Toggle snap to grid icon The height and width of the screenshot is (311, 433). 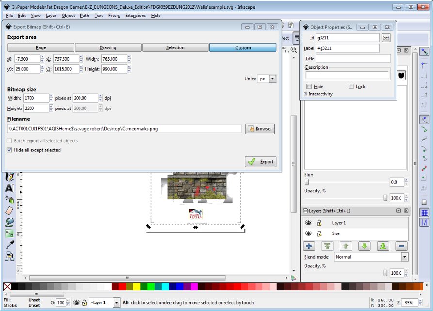[424, 213]
